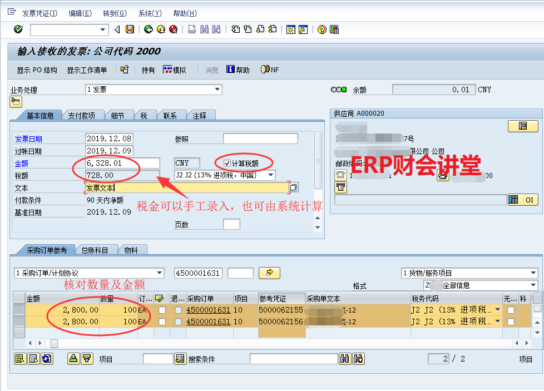The width and height of the screenshot is (544, 391).
Task: Click the binoculars Find icon below the item table
Action: (345, 359)
